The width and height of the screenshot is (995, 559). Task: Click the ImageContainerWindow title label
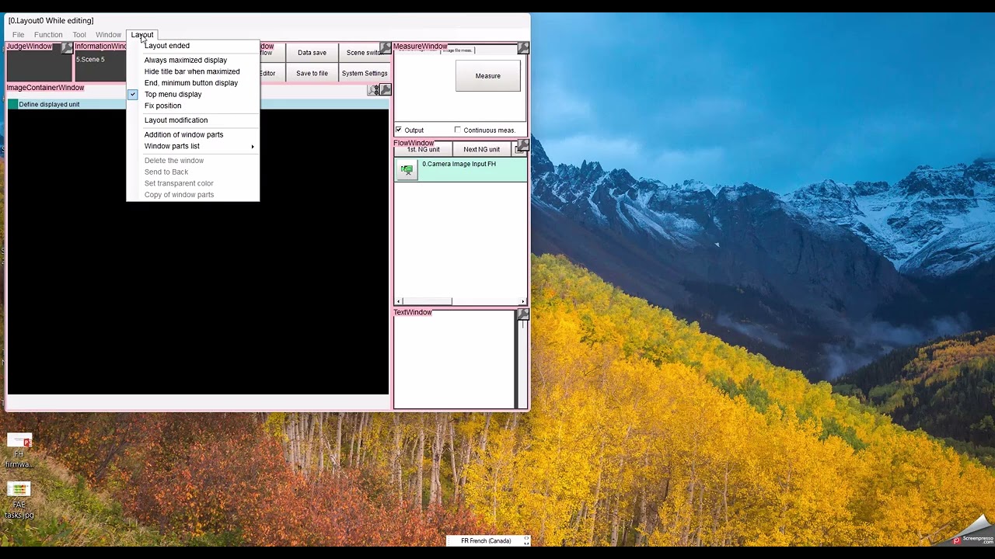pyautogui.click(x=45, y=88)
